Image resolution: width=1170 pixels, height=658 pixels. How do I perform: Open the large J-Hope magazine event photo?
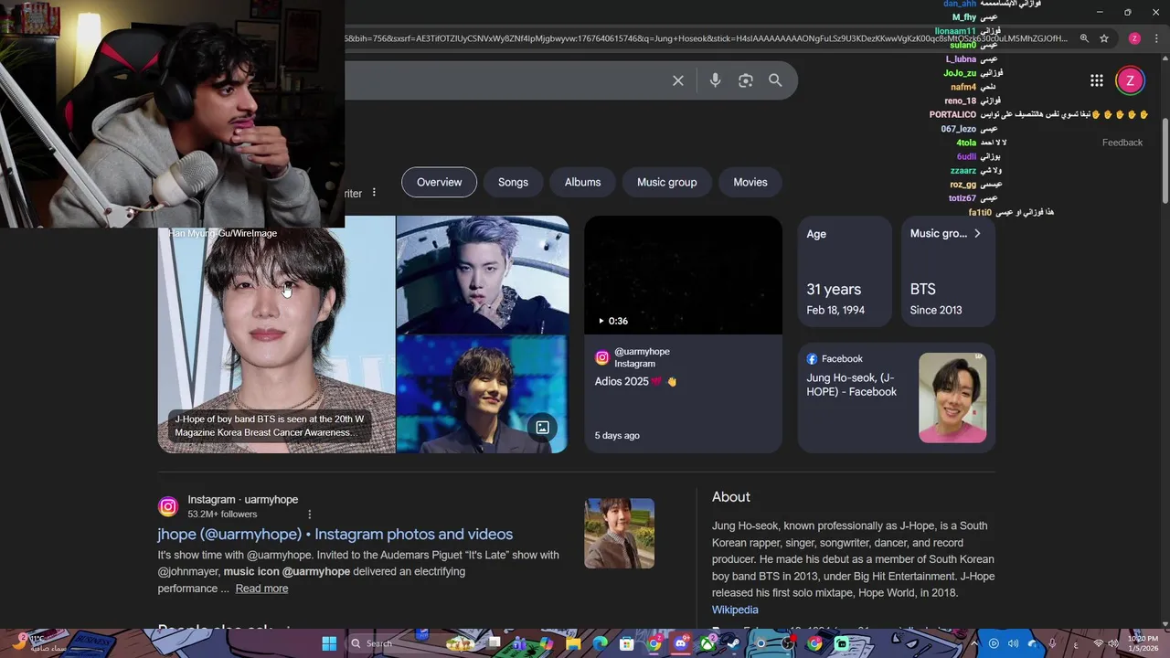277,334
